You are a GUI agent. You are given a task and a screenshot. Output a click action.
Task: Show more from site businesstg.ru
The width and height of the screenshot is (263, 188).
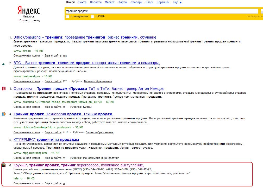click(53, 81)
